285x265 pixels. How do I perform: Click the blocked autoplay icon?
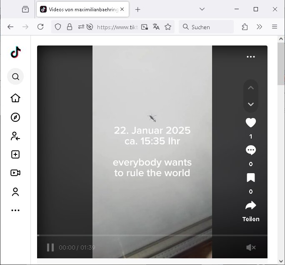coord(90,27)
